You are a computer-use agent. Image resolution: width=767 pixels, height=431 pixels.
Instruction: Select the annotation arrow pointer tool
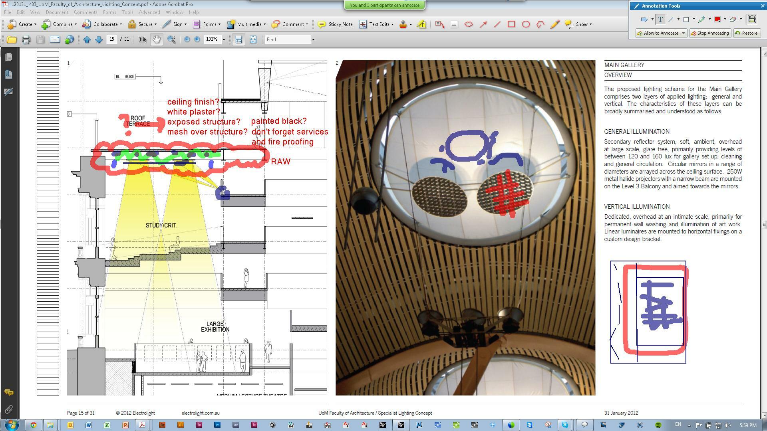tap(644, 19)
